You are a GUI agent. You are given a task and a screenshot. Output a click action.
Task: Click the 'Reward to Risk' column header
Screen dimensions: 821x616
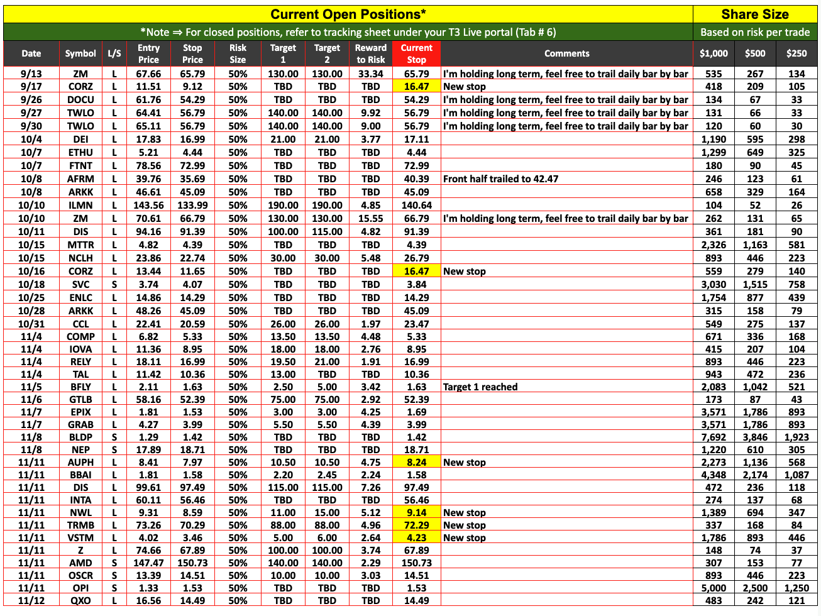(370, 54)
